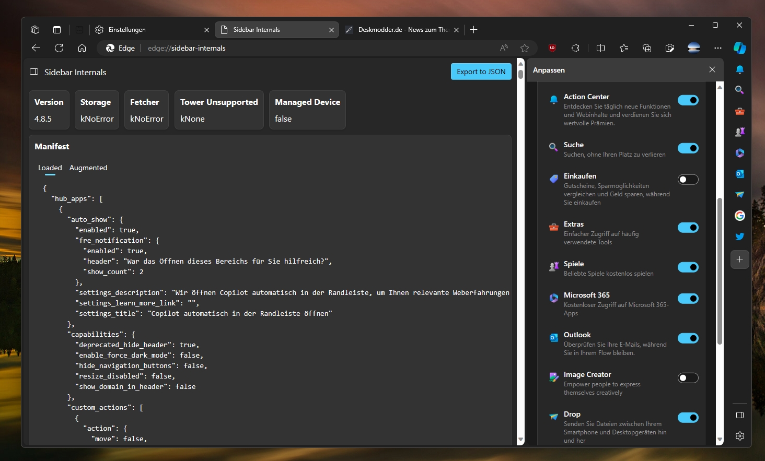This screenshot has width=765, height=461.
Task: Click the Fetcher kNoError card
Action: (146, 110)
